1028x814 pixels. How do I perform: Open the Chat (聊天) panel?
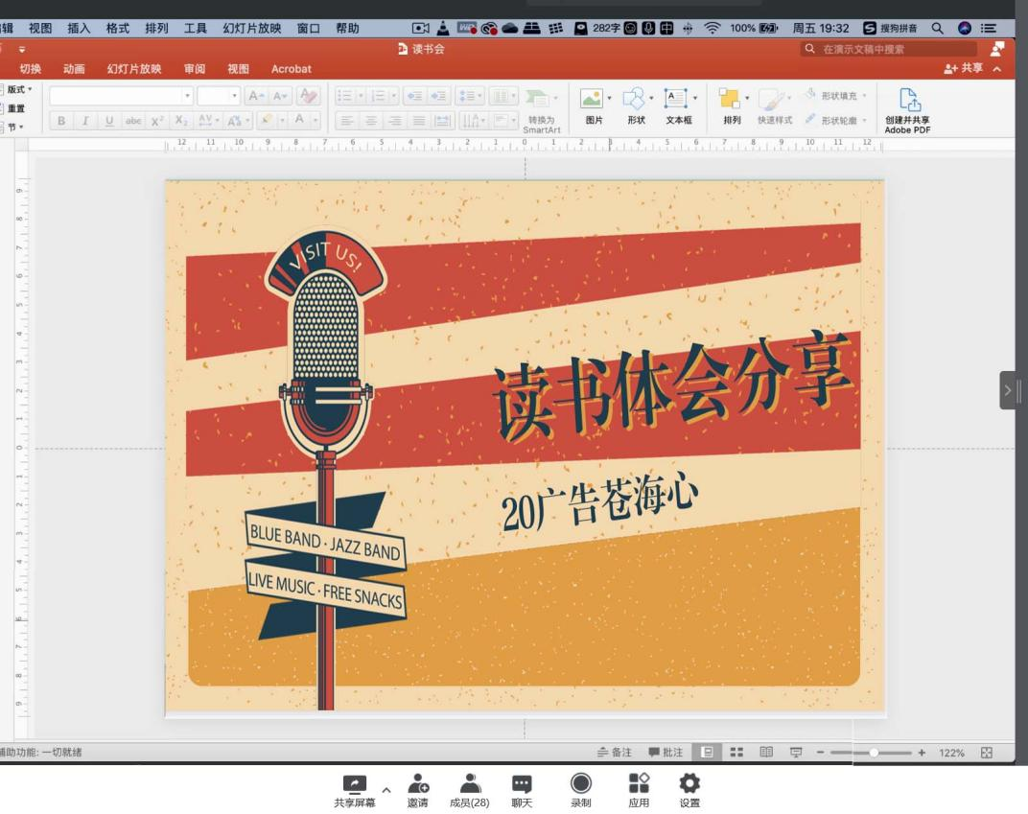click(x=522, y=790)
